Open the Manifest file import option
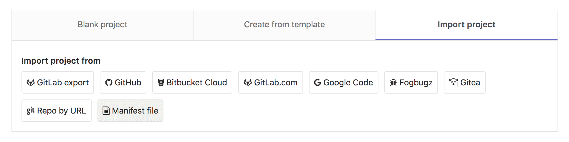This screenshot has height=142, width=569. point(130,111)
